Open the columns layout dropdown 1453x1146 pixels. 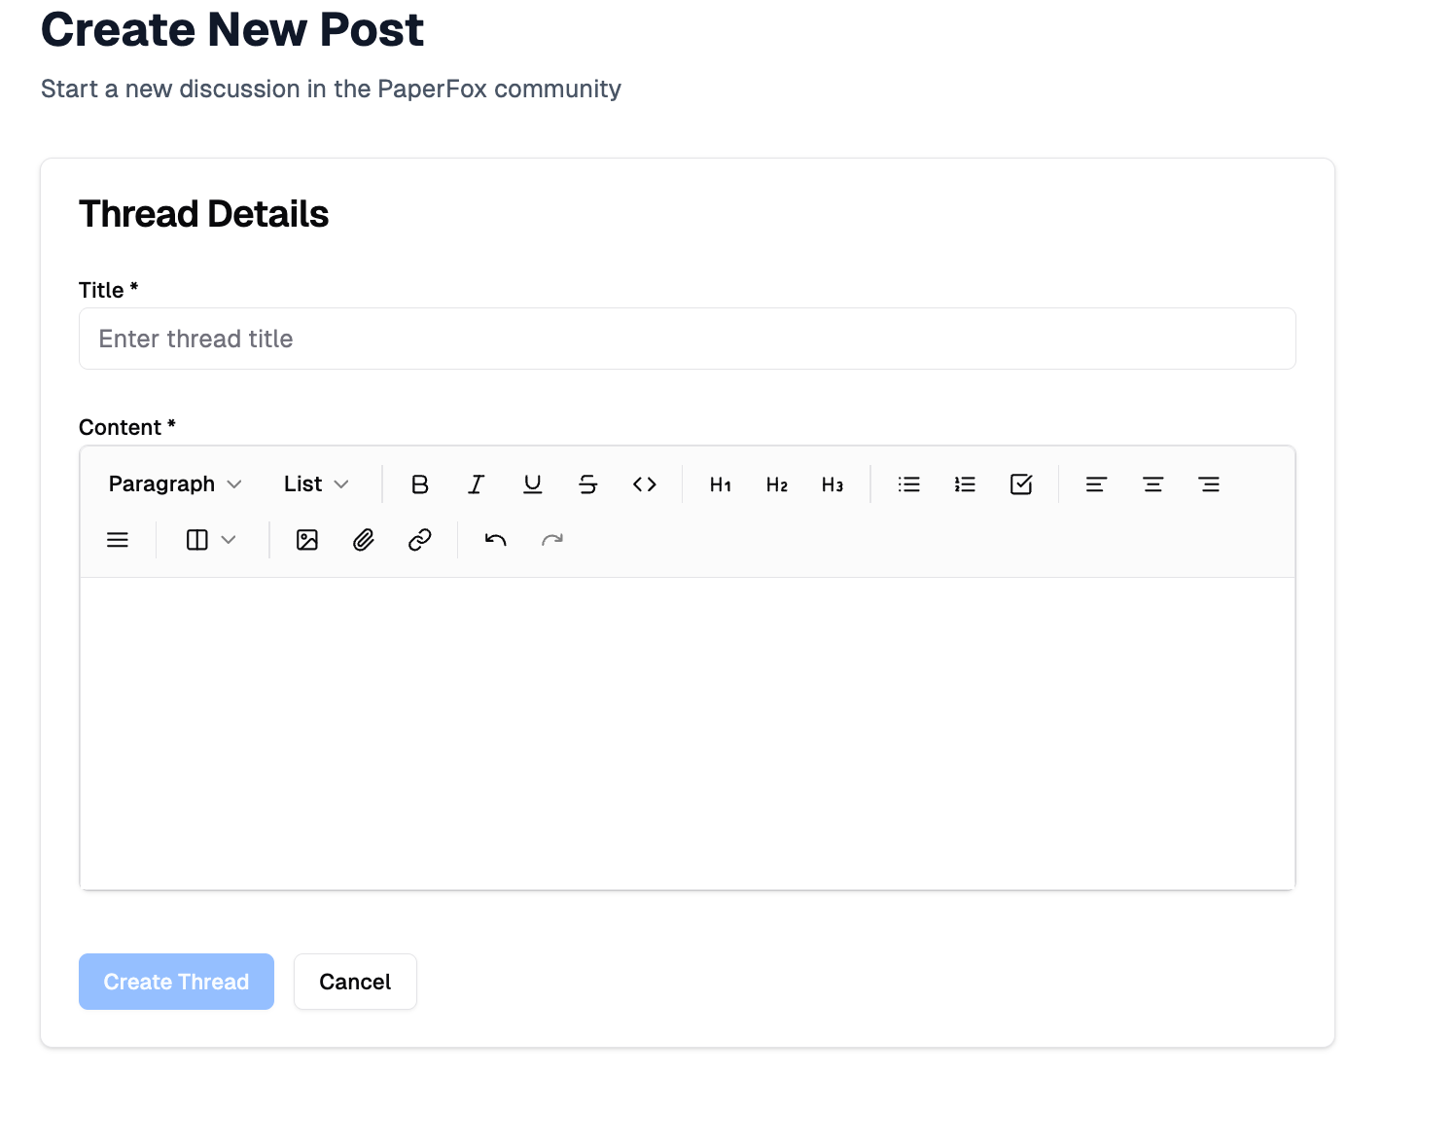211,540
